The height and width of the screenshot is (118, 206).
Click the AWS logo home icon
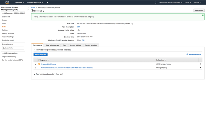(x=7, y=2)
